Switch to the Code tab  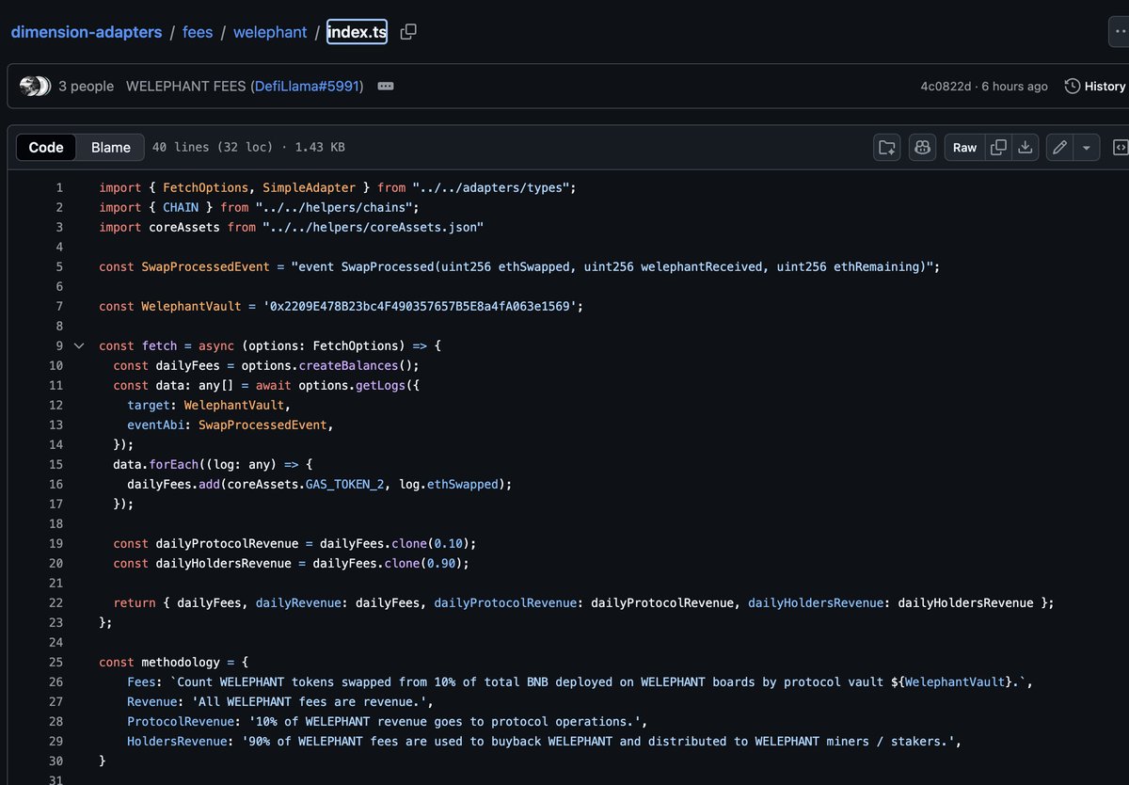pos(46,147)
